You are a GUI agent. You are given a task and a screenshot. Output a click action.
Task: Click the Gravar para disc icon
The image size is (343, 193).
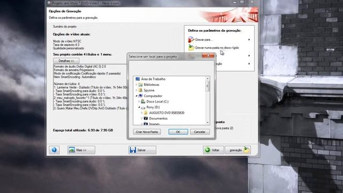pyautogui.click(x=191, y=40)
